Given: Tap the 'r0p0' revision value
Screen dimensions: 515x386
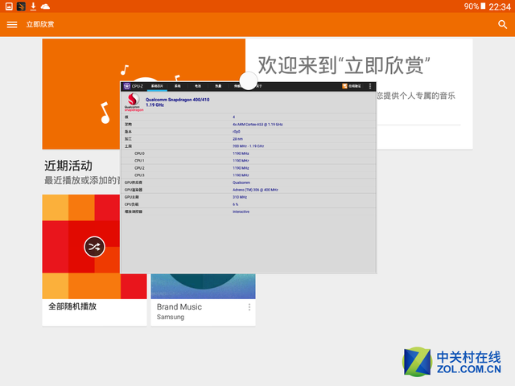Looking at the screenshot, I should tap(237, 132).
